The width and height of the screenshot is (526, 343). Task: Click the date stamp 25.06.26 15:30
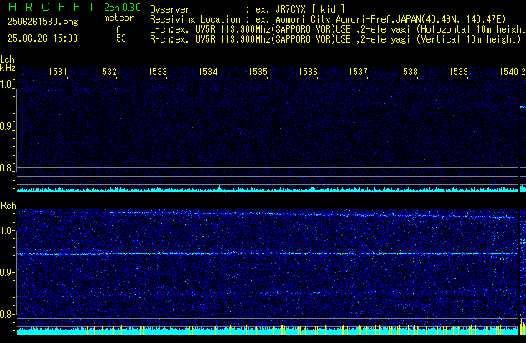pyautogui.click(x=43, y=38)
